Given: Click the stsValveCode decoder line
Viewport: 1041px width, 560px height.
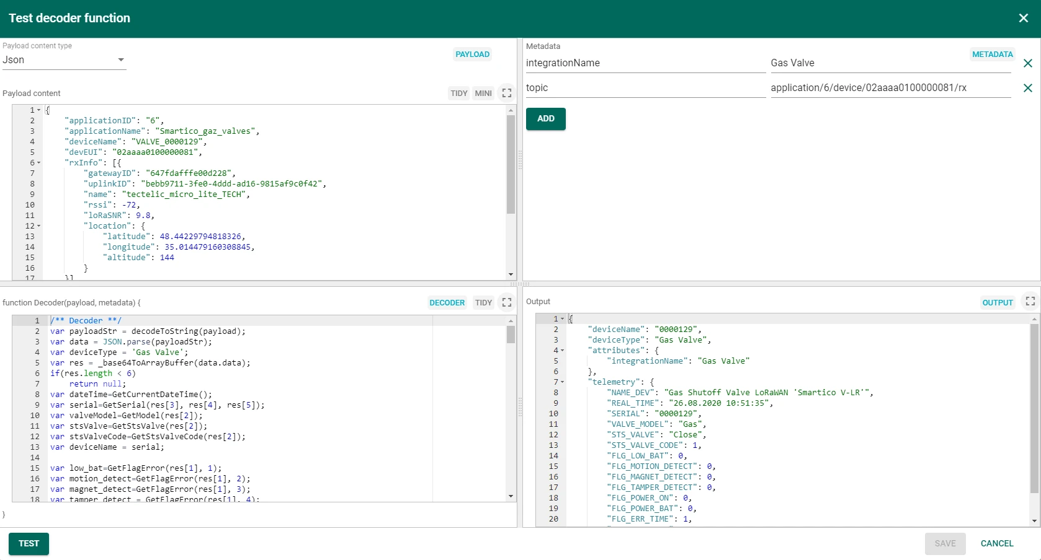Looking at the screenshot, I should tap(148, 437).
